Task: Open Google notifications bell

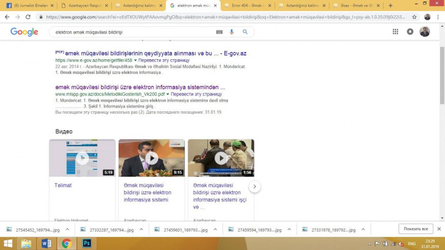Action: point(410,32)
